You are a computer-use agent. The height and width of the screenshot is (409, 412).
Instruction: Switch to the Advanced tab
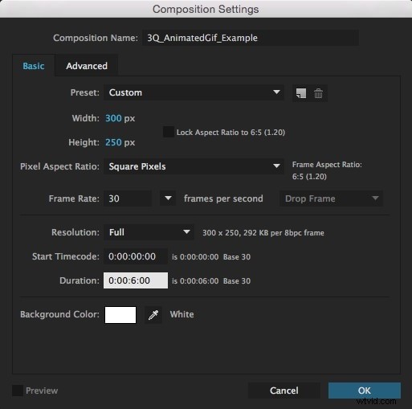[87, 66]
